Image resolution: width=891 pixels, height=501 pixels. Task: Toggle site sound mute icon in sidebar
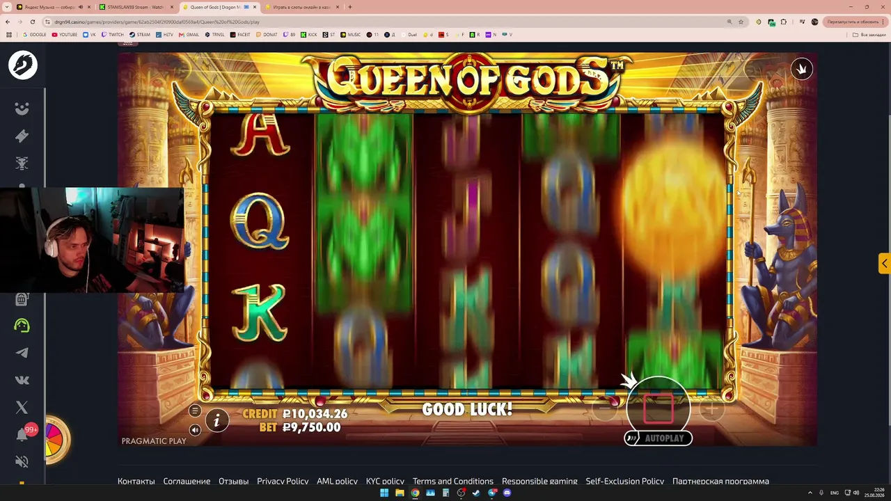tap(22, 461)
